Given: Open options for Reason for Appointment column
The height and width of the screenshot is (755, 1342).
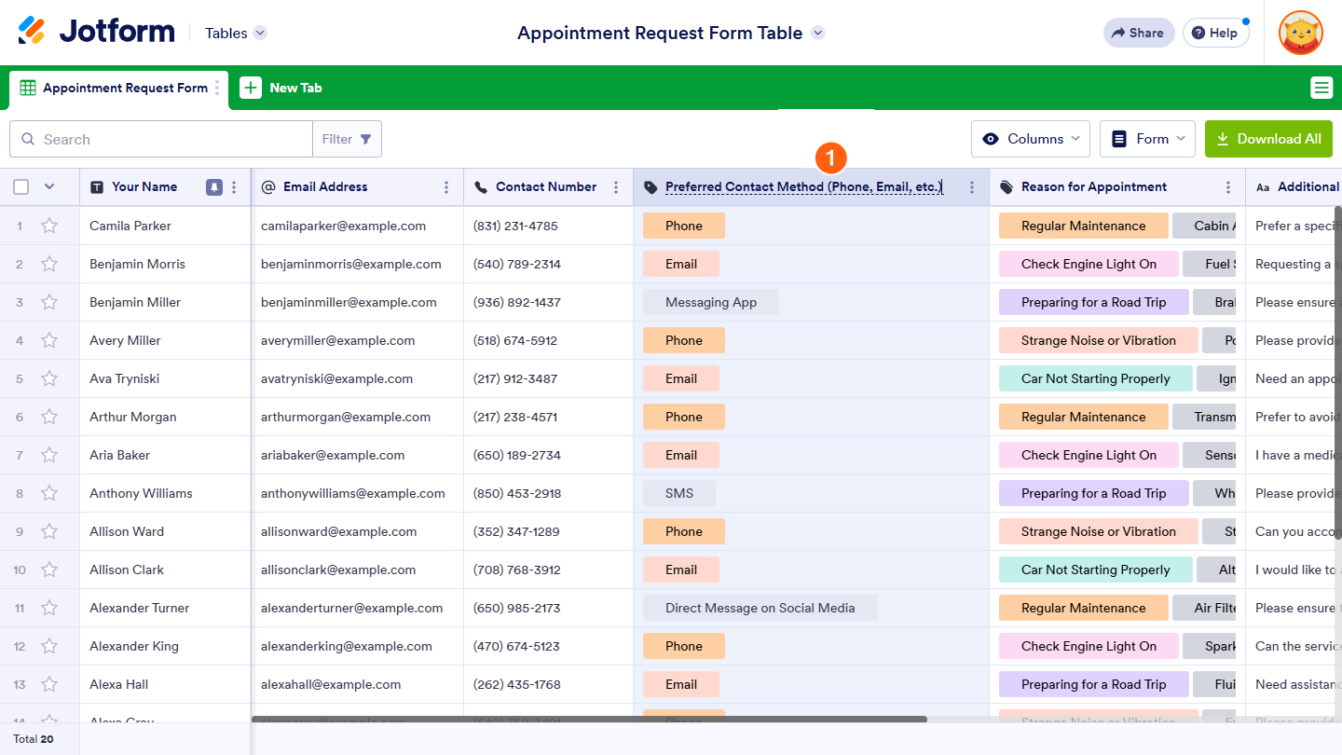Looking at the screenshot, I should [x=1228, y=187].
